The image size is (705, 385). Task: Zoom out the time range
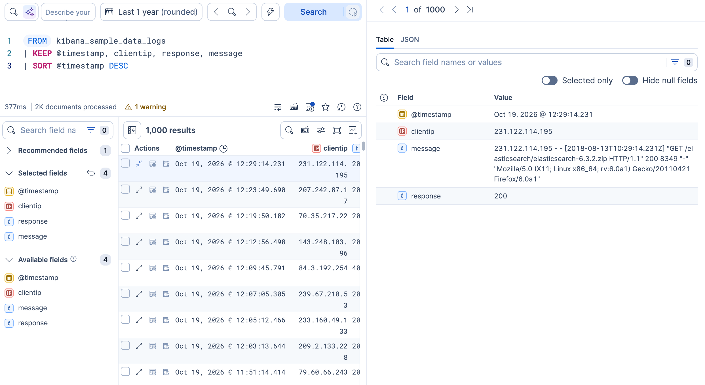click(x=232, y=12)
